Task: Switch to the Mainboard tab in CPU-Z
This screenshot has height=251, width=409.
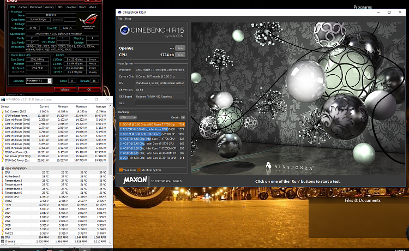Action: 36,7
